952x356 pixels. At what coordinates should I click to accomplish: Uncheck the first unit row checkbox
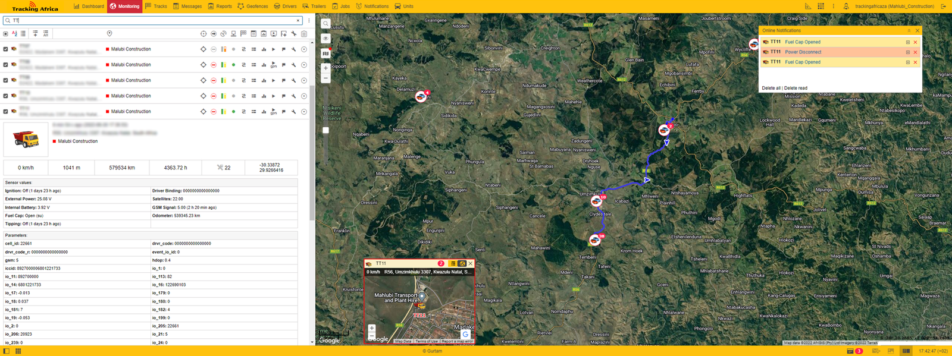[5, 49]
